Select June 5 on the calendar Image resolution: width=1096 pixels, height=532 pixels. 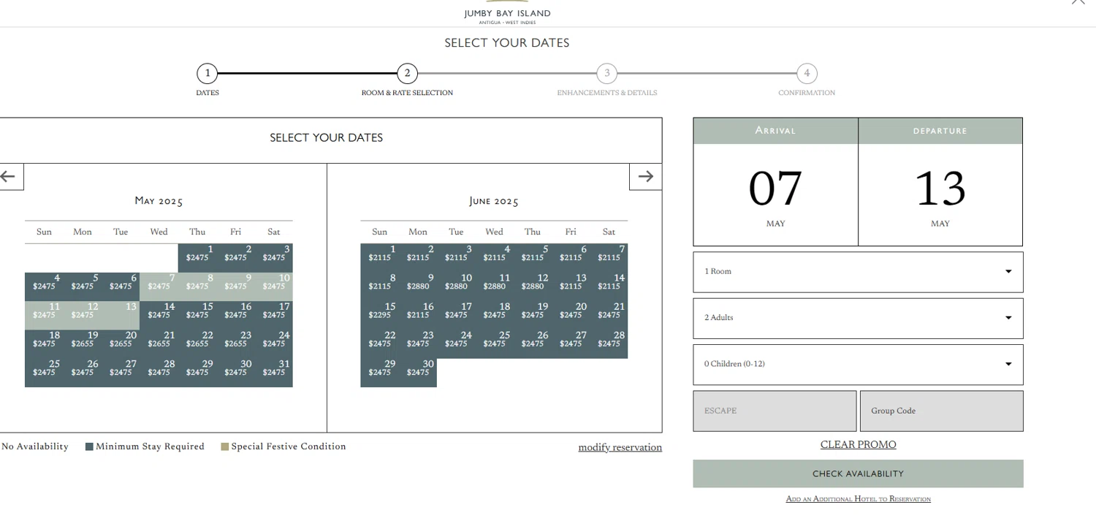point(533,258)
